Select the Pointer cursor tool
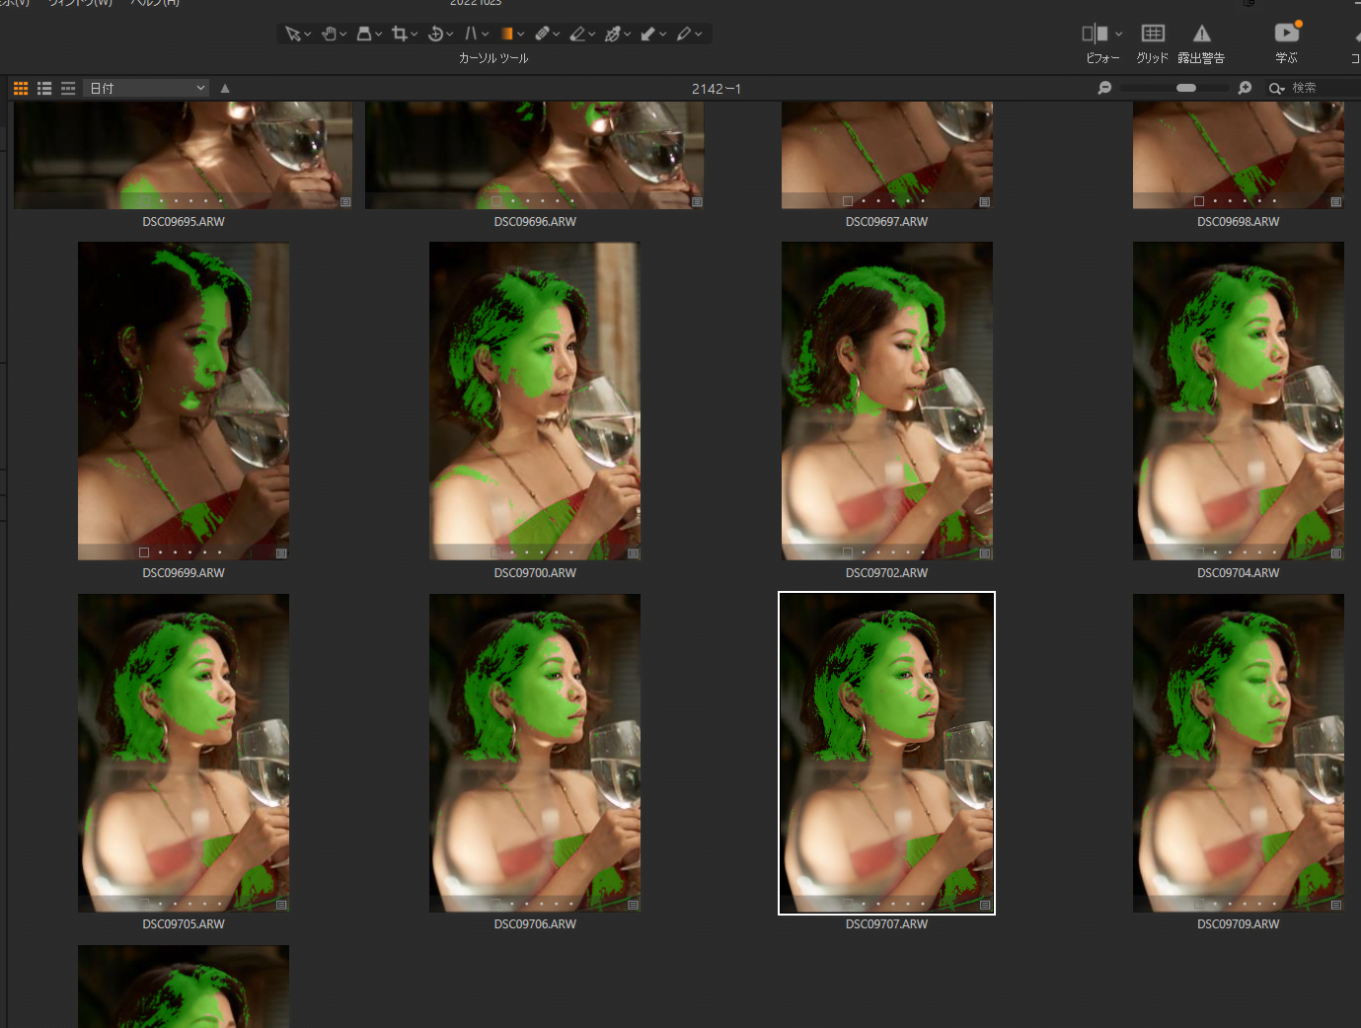Screen dimensions: 1361x1028 click(x=292, y=35)
